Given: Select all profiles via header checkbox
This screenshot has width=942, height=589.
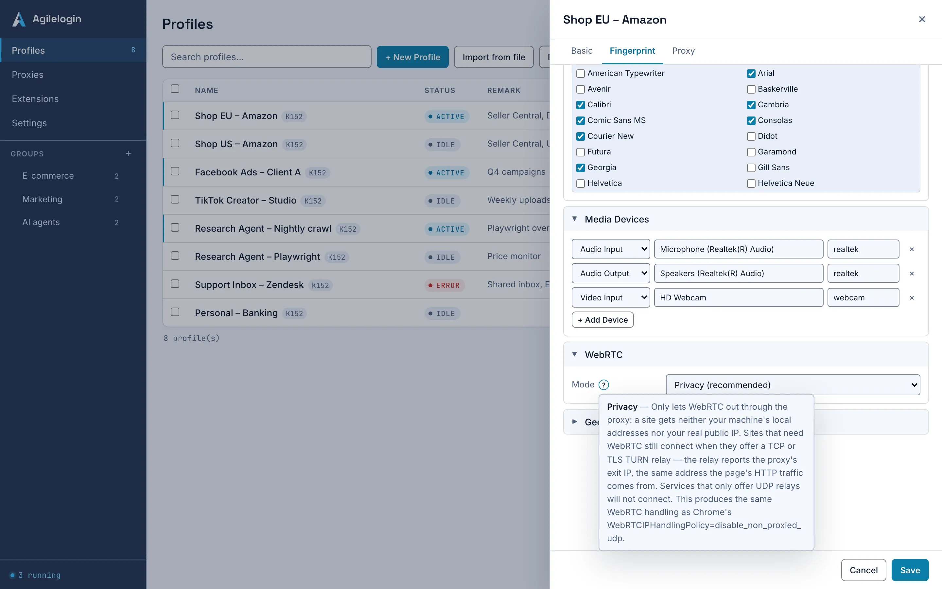Looking at the screenshot, I should click(x=175, y=89).
